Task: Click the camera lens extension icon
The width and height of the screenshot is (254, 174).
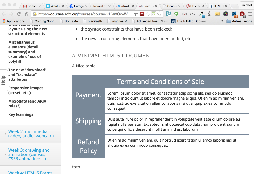Action: point(226,14)
